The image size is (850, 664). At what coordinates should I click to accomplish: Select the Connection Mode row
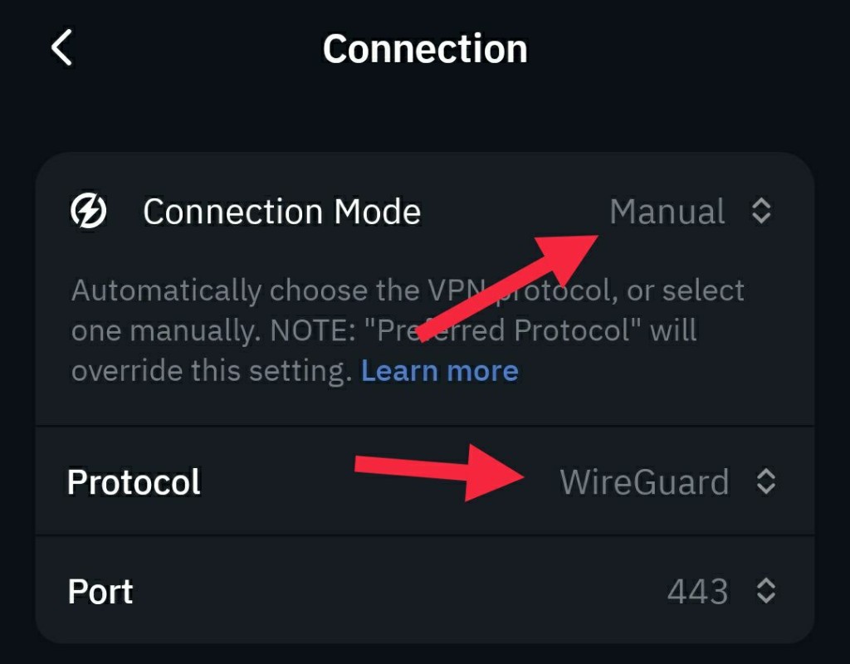click(282, 211)
